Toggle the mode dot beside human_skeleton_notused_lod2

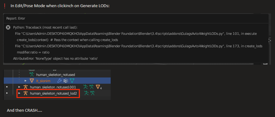pyautogui.click(x=7, y=93)
